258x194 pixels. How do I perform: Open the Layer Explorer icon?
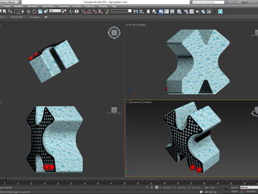click(x=154, y=12)
